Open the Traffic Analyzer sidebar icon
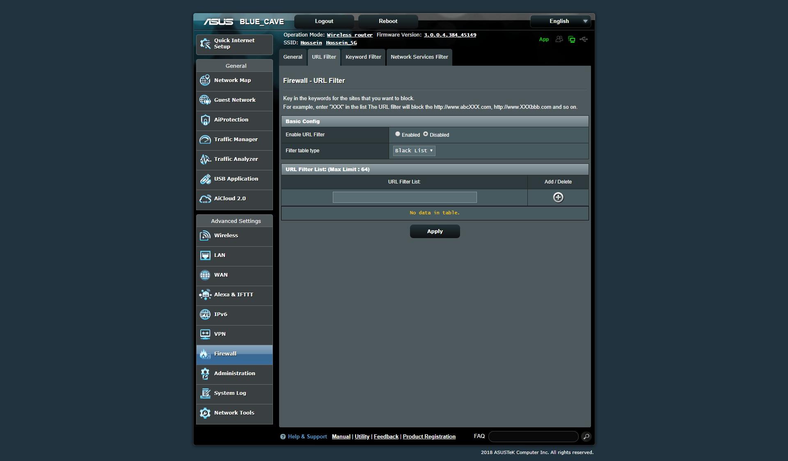The width and height of the screenshot is (788, 461). coord(205,159)
